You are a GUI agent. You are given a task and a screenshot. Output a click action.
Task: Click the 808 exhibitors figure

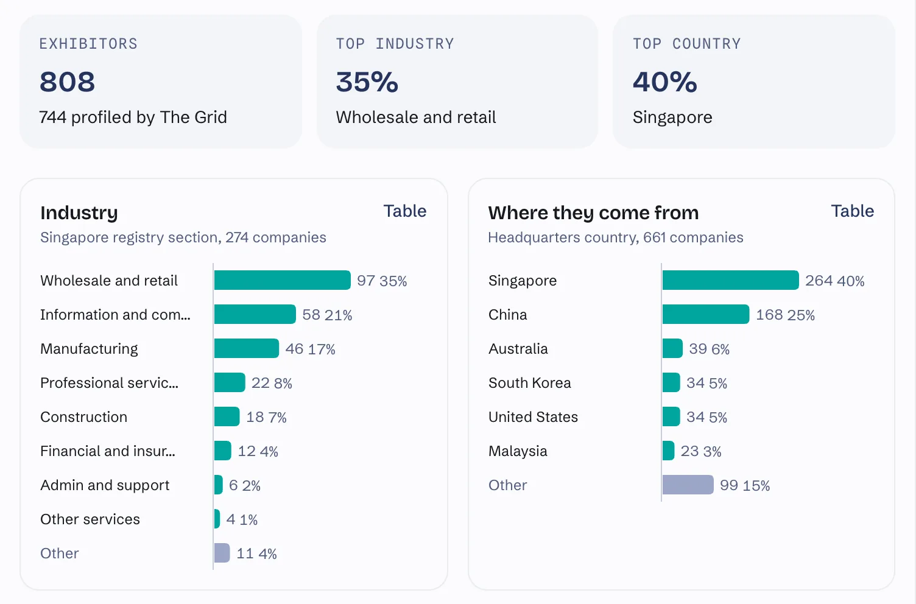click(x=67, y=82)
